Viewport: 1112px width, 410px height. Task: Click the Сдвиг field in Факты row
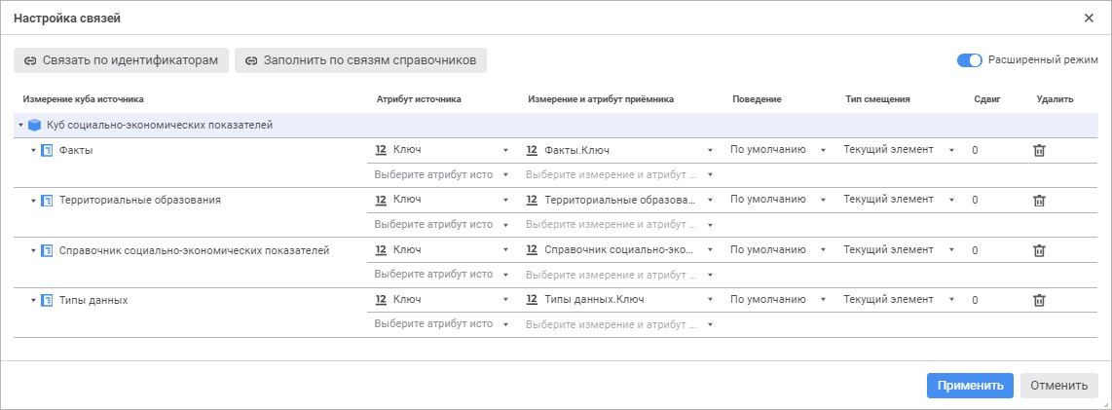(x=993, y=151)
